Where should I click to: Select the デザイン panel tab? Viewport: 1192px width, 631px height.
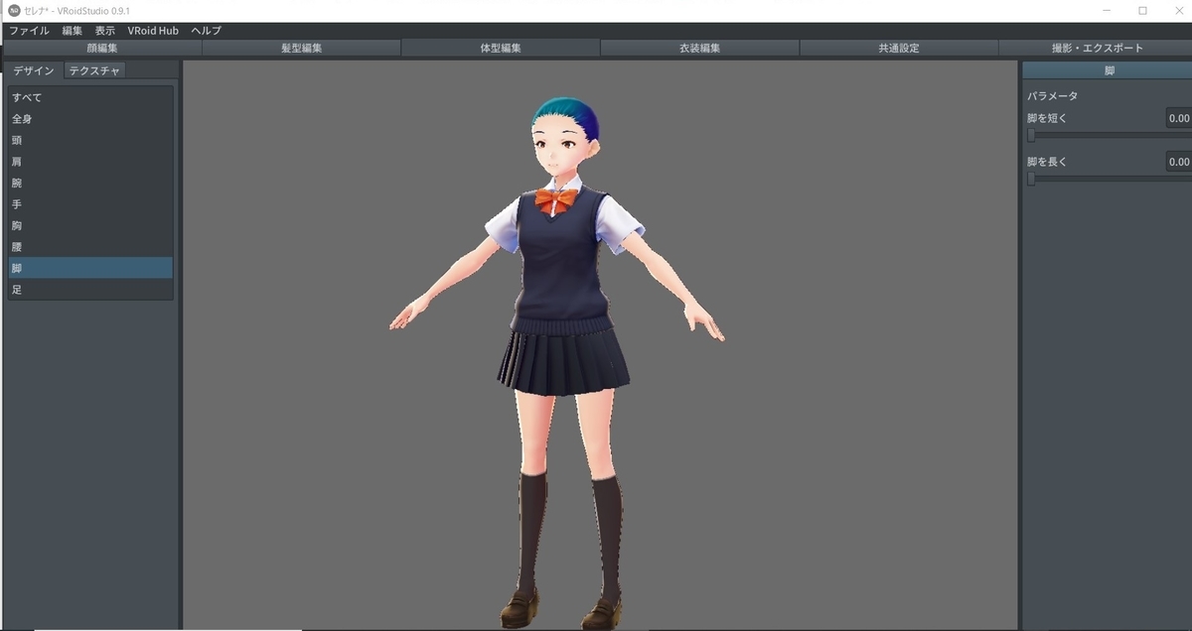34,70
